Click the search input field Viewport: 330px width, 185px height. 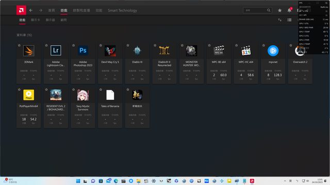pos(255,10)
